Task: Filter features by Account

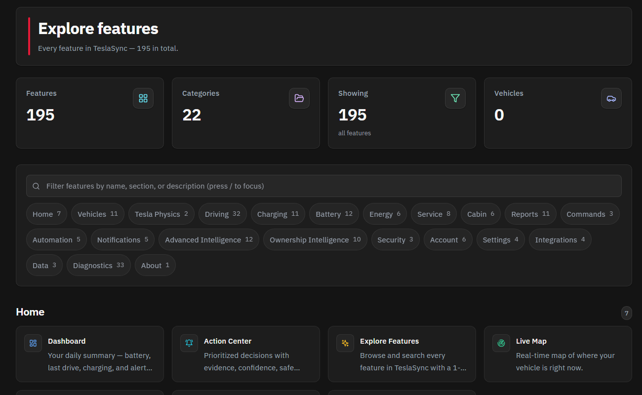Action: (448, 239)
